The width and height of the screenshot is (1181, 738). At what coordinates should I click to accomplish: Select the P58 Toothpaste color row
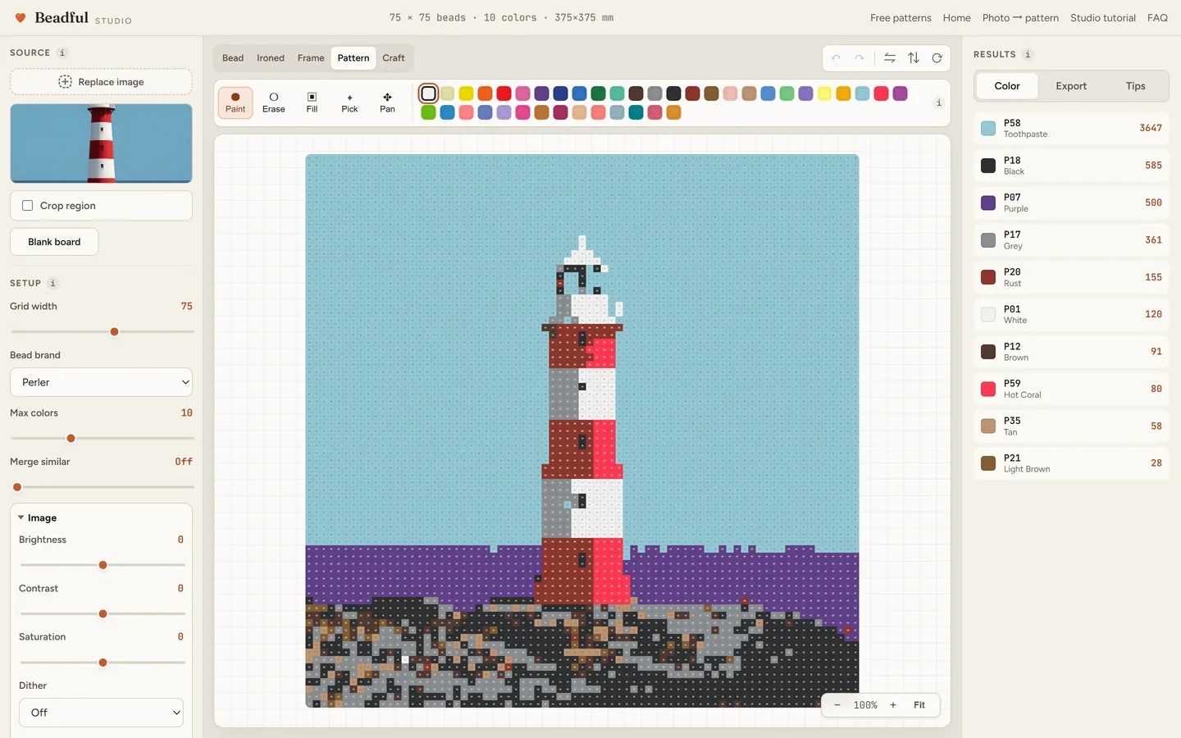coord(1071,128)
